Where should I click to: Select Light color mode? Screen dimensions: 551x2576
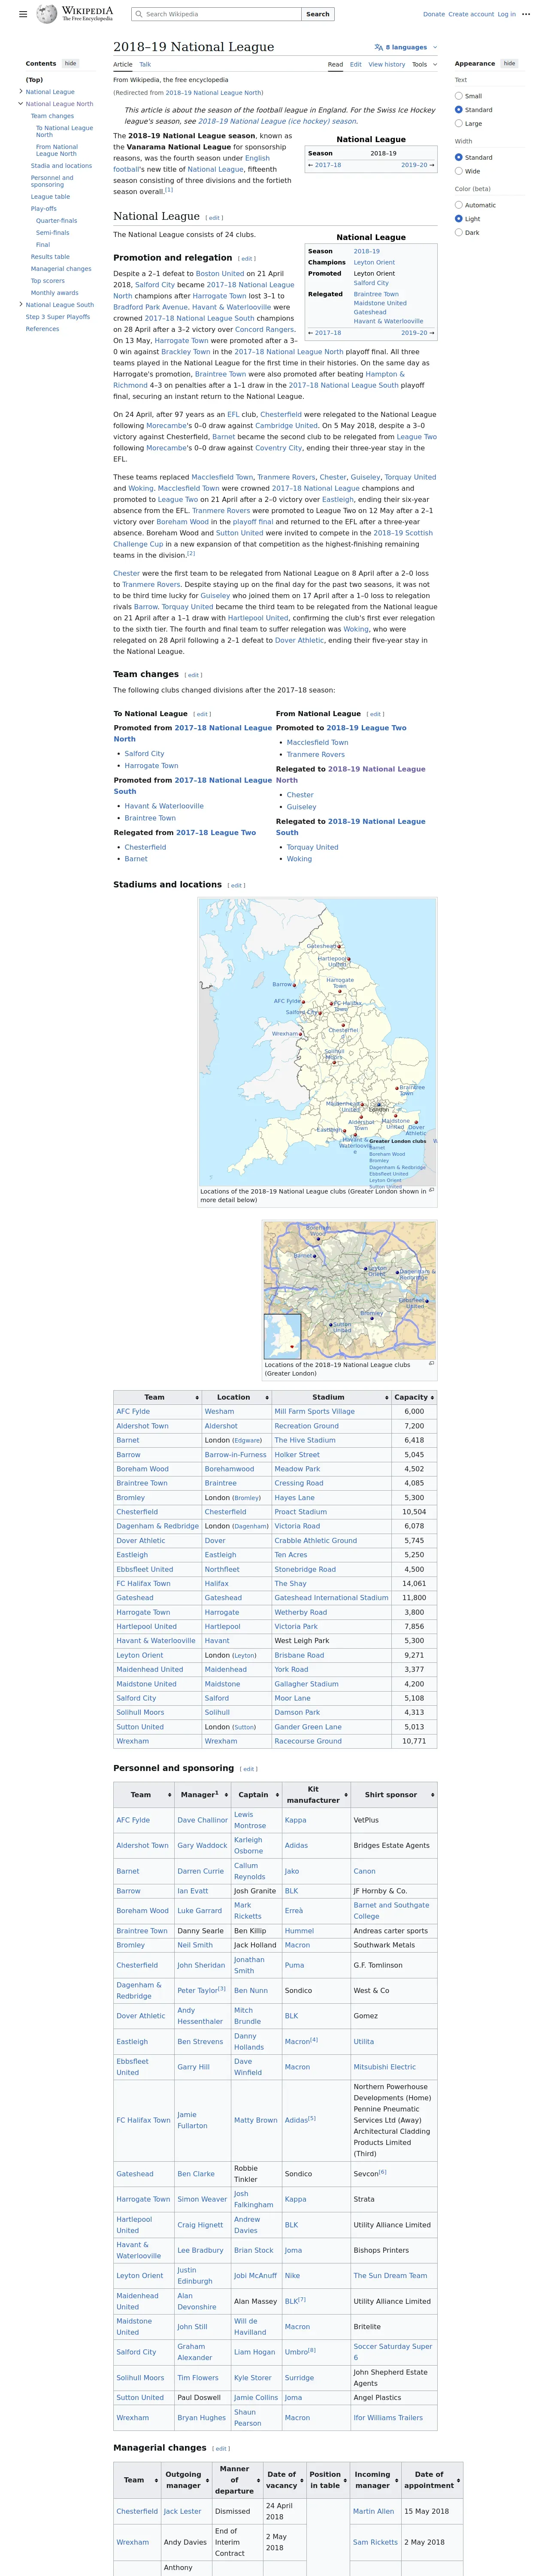(x=459, y=218)
